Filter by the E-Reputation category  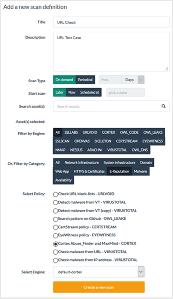coord(119,171)
